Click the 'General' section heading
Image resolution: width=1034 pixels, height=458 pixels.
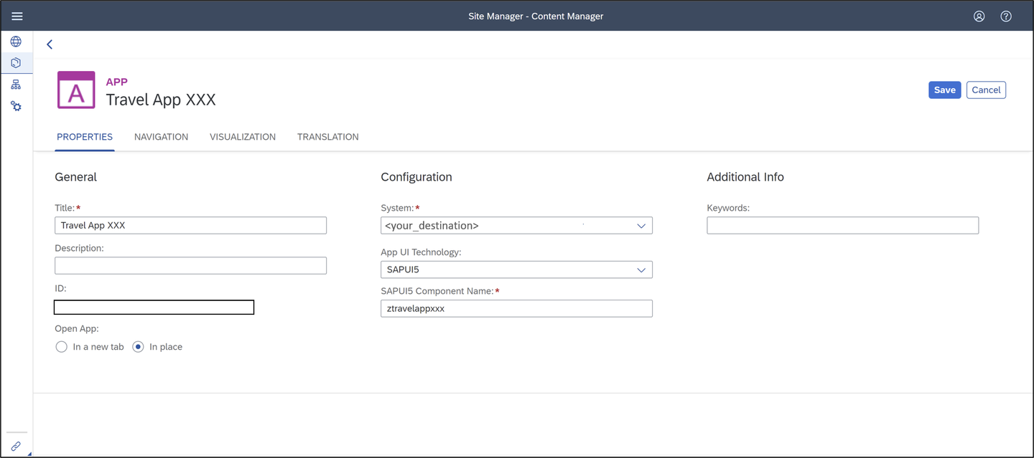click(75, 177)
